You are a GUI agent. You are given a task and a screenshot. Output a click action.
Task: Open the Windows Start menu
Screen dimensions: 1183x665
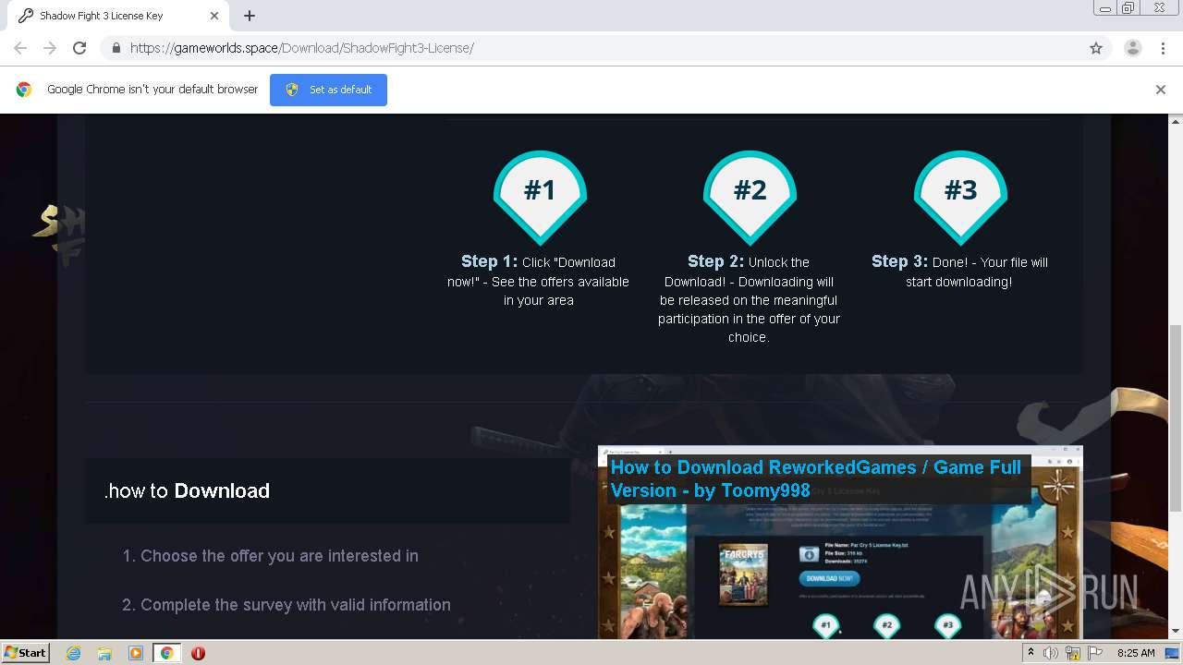pyautogui.click(x=25, y=653)
